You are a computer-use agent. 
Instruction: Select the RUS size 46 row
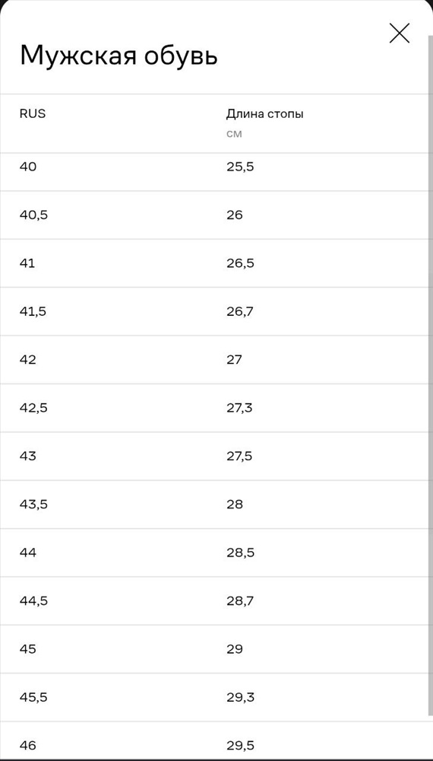214,741
